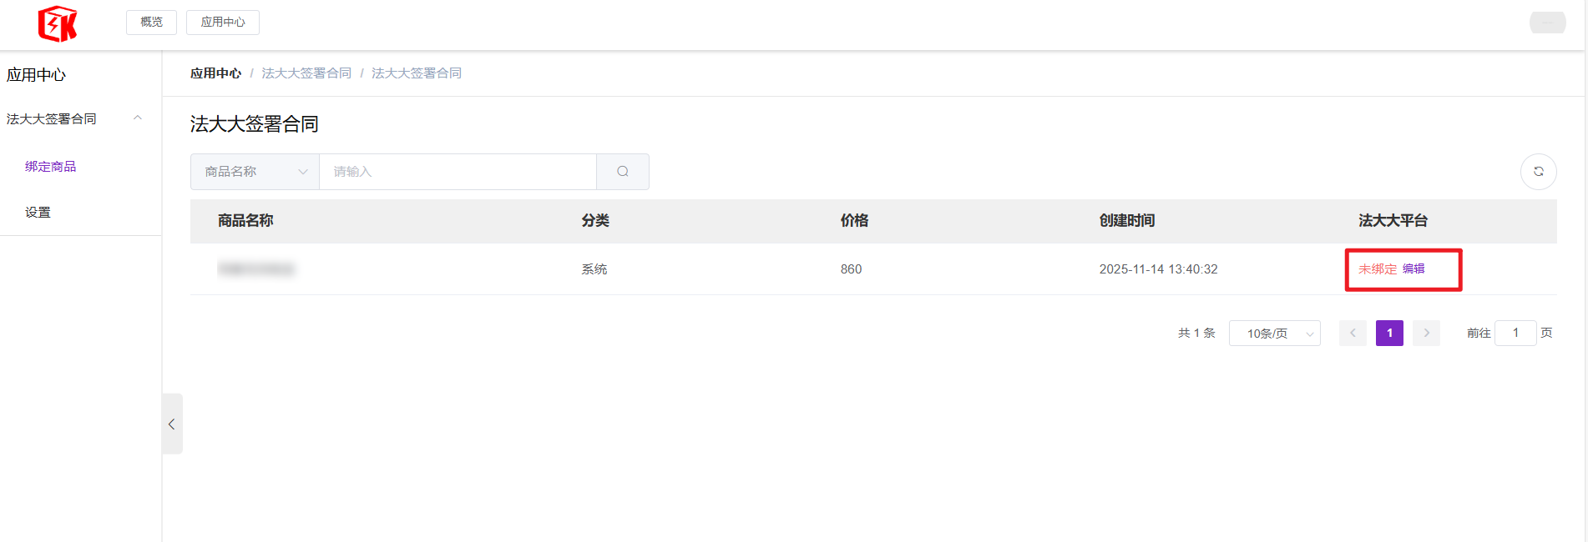Collapse the 法大大签署合同 sidebar menu
1588x542 pixels.
138,118
